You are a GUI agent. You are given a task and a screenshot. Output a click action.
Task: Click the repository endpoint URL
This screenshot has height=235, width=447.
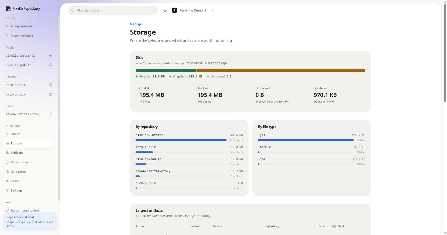30,224
